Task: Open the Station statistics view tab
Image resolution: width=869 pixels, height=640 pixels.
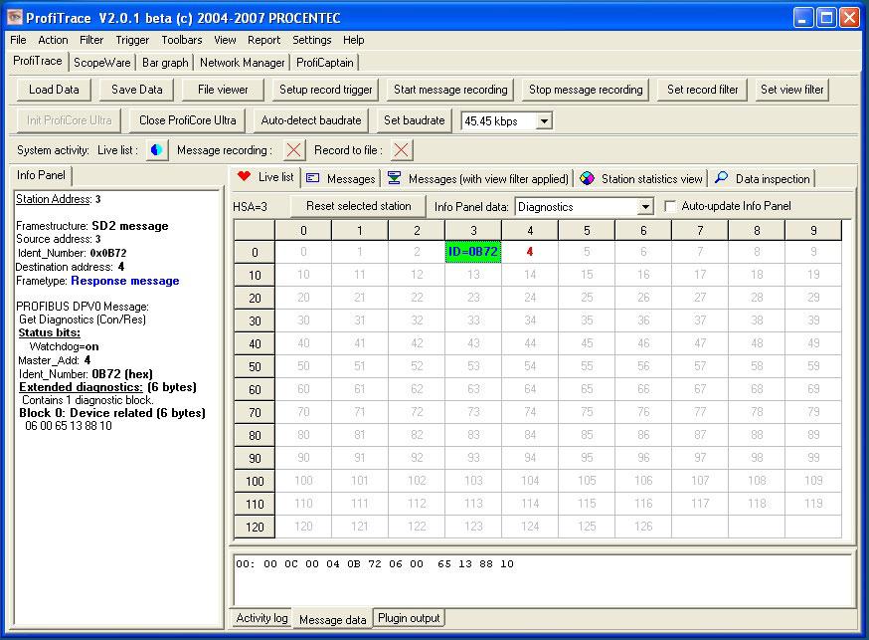Action: [641, 178]
